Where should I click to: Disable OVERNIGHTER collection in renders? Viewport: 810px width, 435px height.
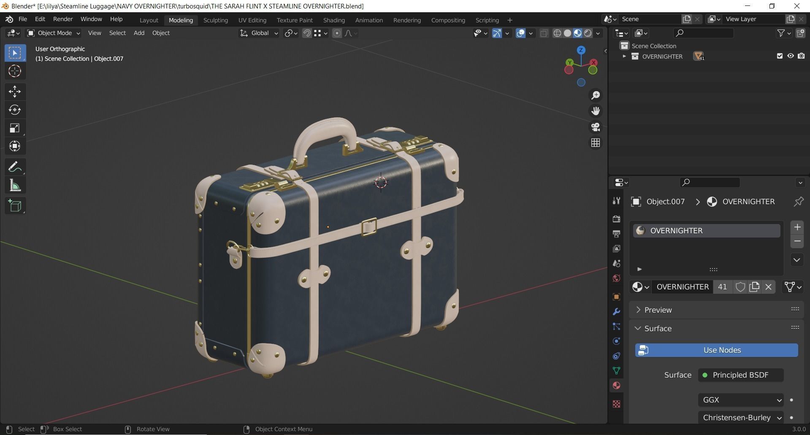coord(801,56)
